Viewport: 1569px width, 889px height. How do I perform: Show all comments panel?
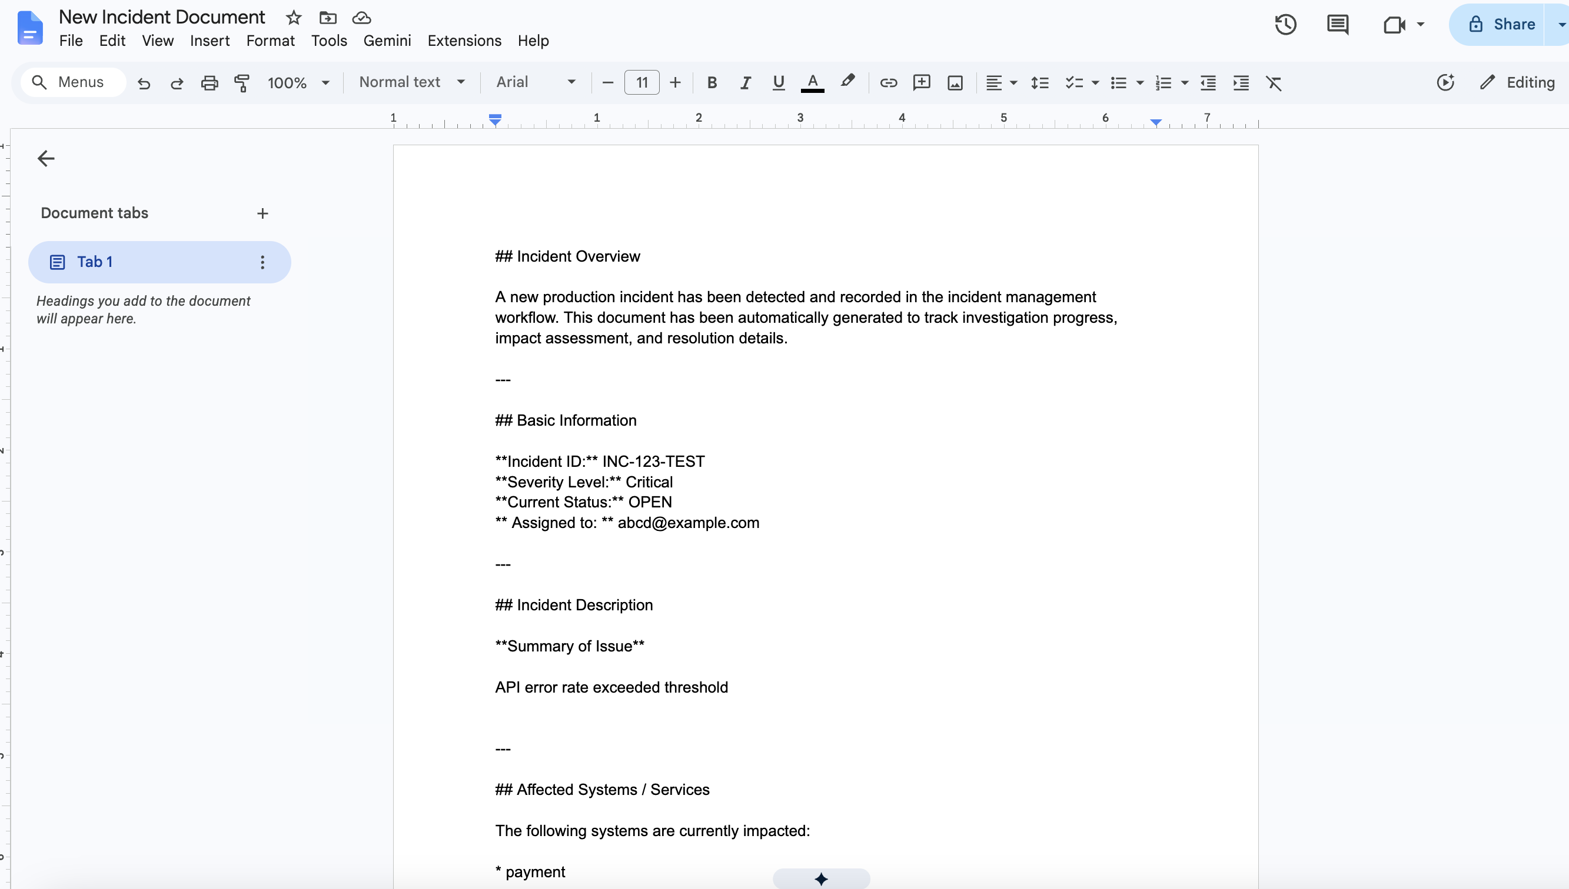1338,25
